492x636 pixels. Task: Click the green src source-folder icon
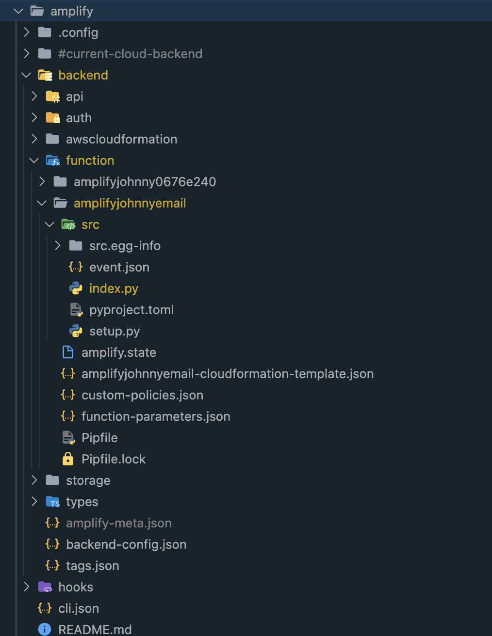pyautogui.click(x=68, y=224)
